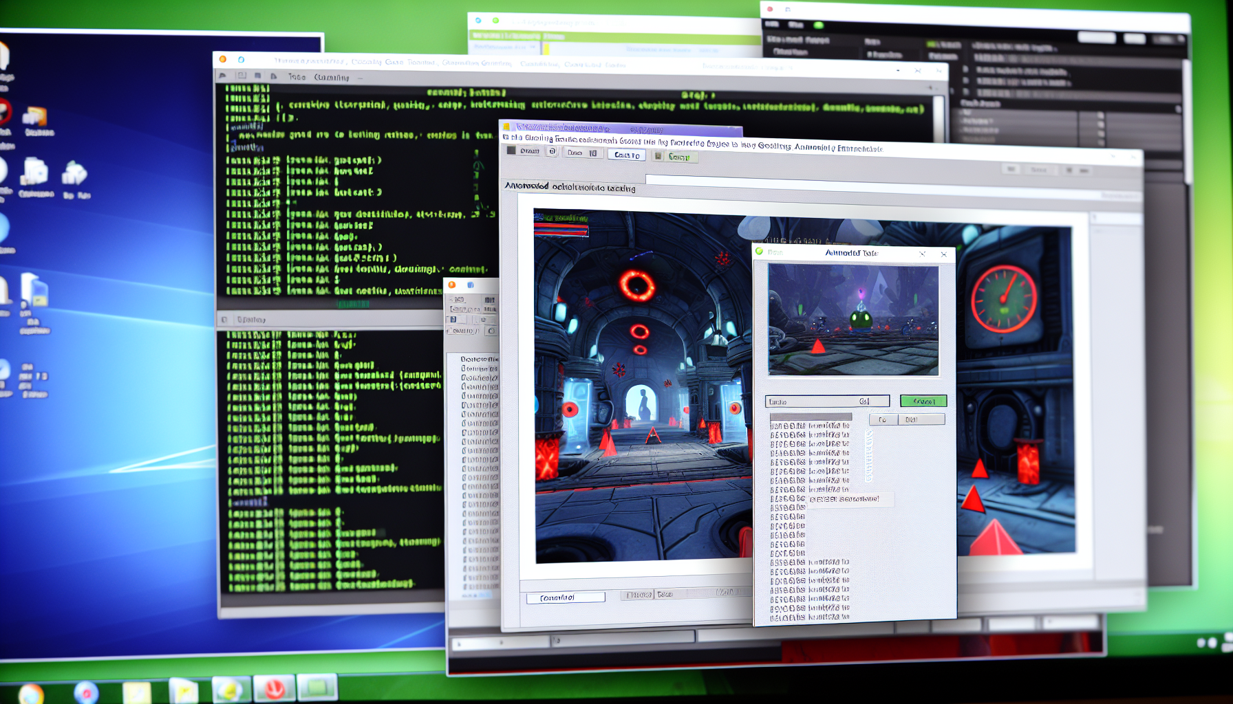Click the game preview thumbnail in the dialog
The image size is (1233, 704).
[x=853, y=320]
